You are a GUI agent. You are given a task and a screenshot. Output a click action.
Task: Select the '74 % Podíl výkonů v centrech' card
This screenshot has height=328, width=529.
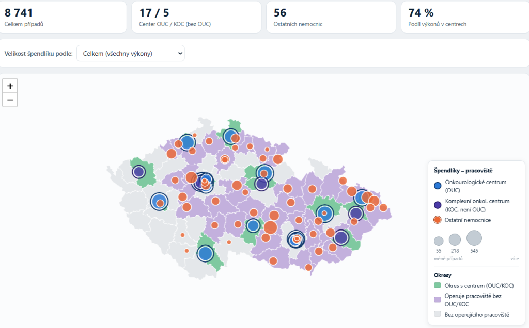[x=465, y=17]
